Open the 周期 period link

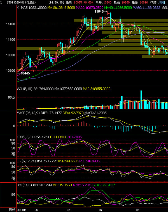162,3
